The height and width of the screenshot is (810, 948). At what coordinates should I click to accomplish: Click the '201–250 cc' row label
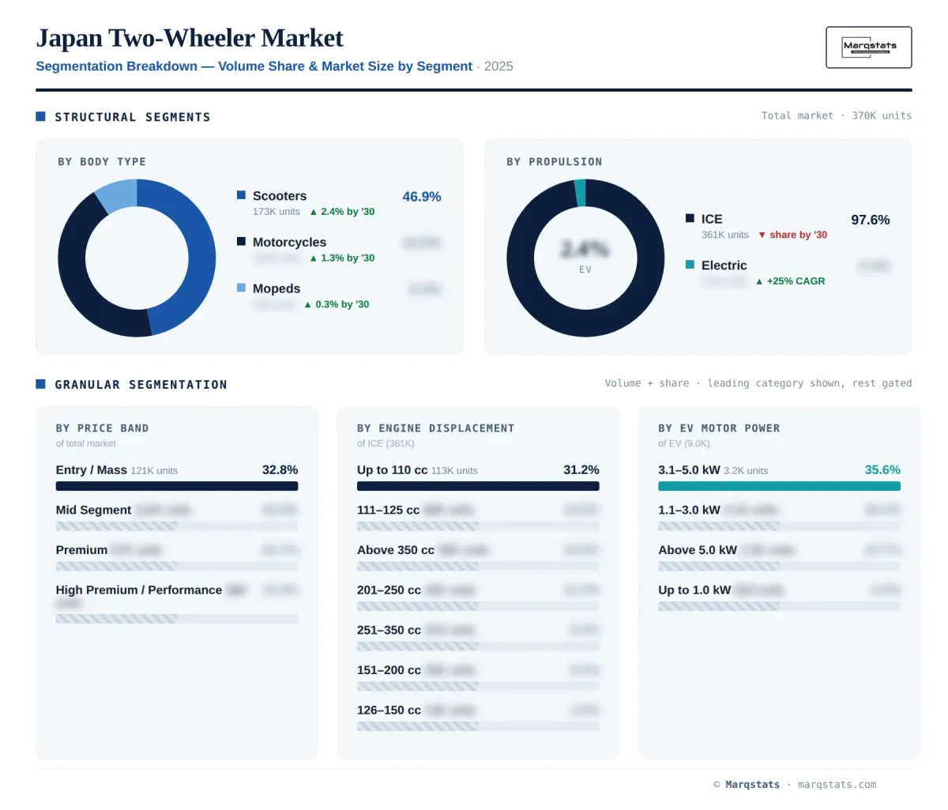pyautogui.click(x=389, y=590)
